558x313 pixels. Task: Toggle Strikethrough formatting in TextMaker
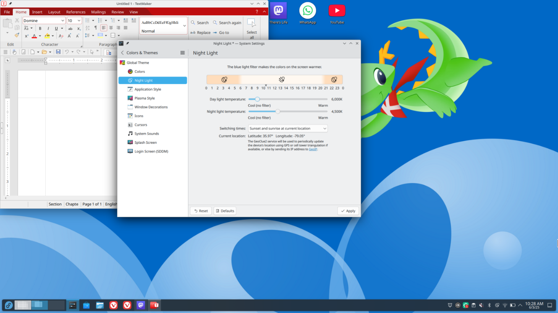coord(70,28)
